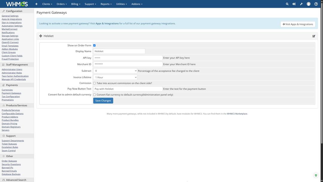Viewport: 323px width, 182px height.
Task: Open the Billing menu in navbar
Action: (x=76, y=4)
